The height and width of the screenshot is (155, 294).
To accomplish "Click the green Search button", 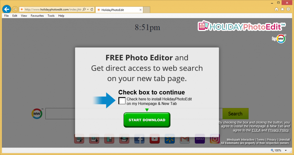I will pos(235,114).
